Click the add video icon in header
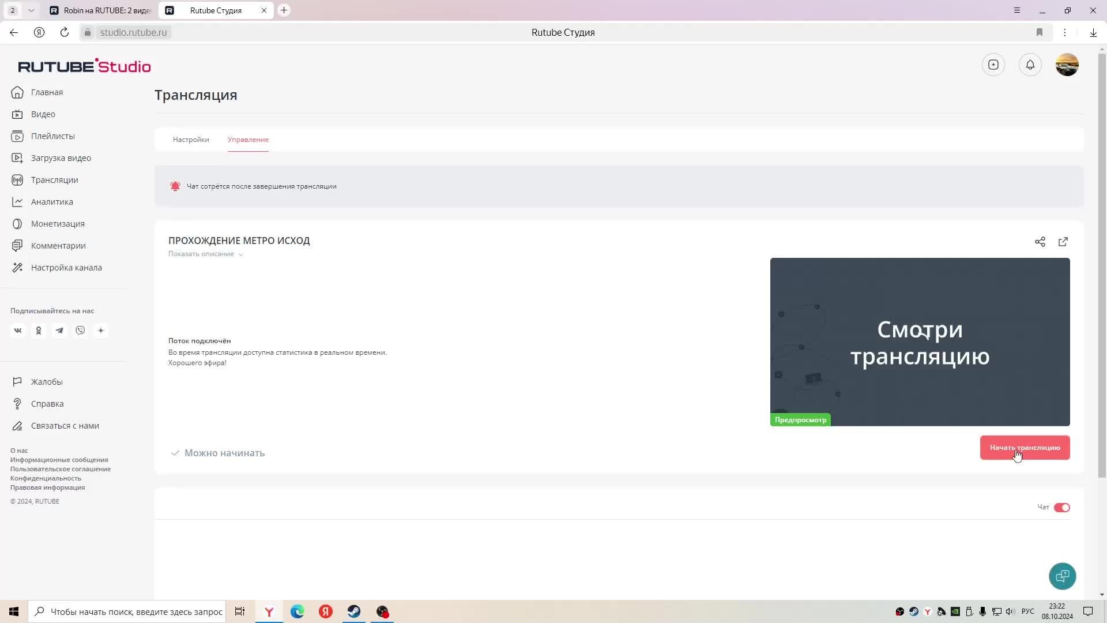The image size is (1107, 623). (993, 65)
